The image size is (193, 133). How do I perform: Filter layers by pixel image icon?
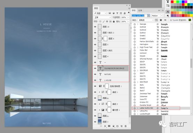click(x=110, y=13)
